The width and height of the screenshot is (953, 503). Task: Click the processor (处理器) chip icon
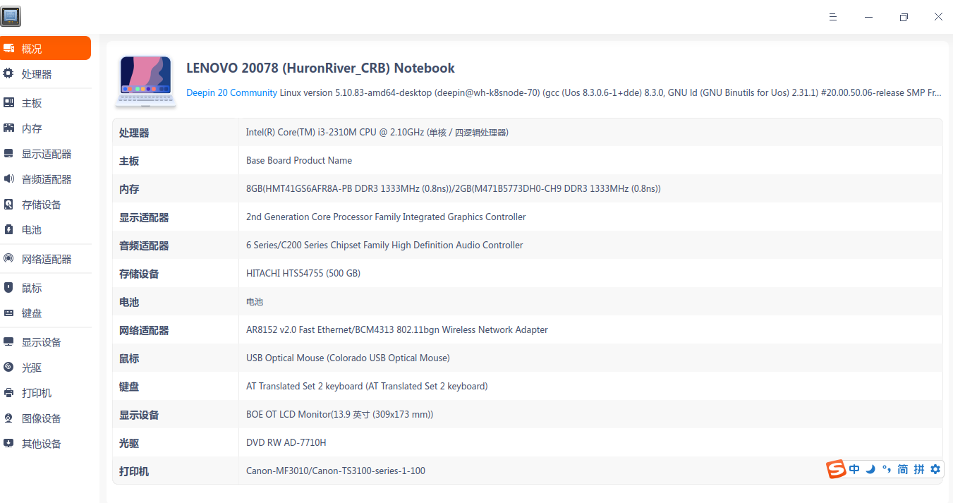click(x=9, y=73)
